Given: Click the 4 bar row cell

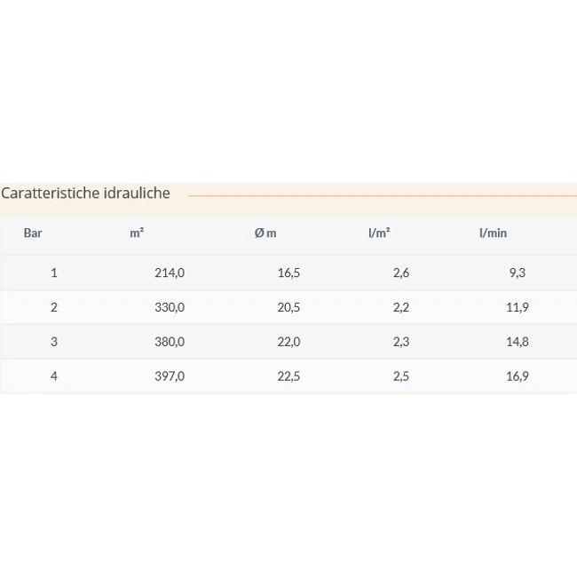Looking at the screenshot, I should pyautogui.click(x=54, y=376).
